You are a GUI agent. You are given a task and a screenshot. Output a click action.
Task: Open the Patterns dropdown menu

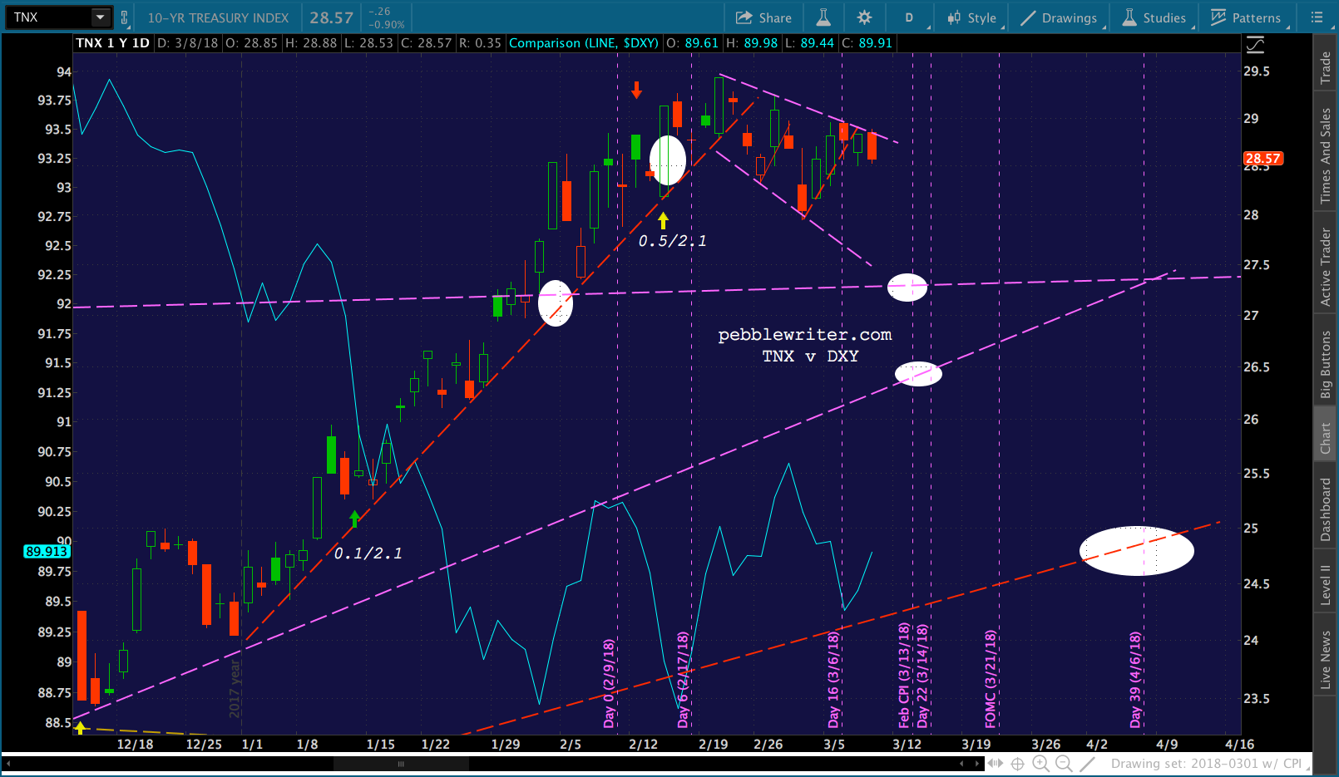pos(1246,17)
